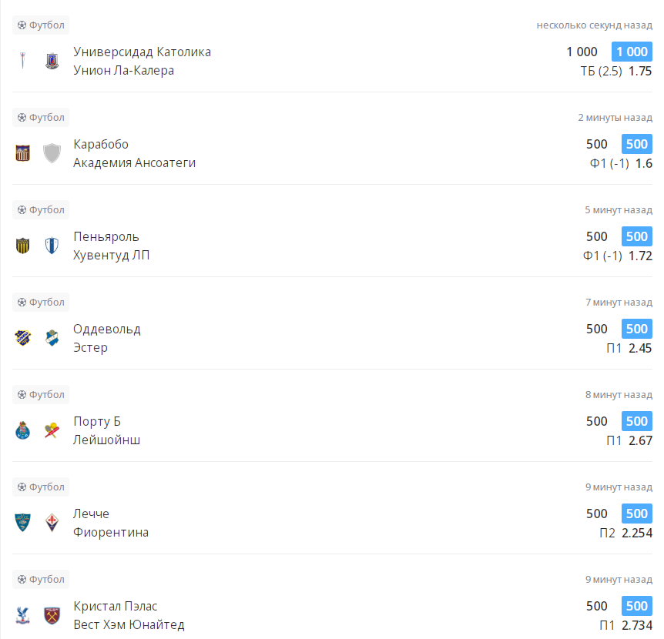Click the П1 2.45 odds for Оддевольд
This screenshot has height=639, width=664.
[629, 348]
